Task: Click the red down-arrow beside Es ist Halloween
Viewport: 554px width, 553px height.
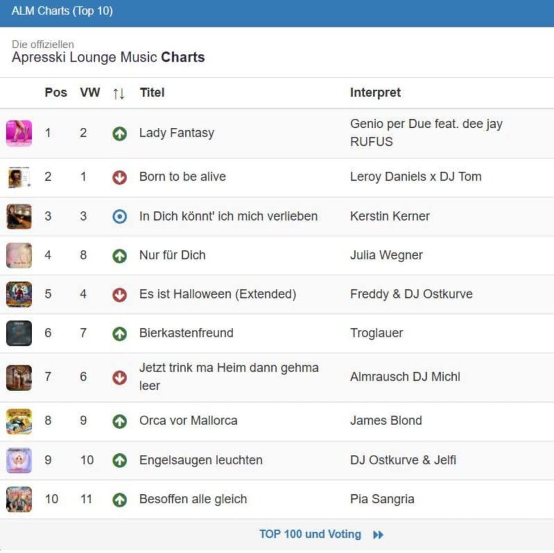Action: pyautogui.click(x=119, y=294)
